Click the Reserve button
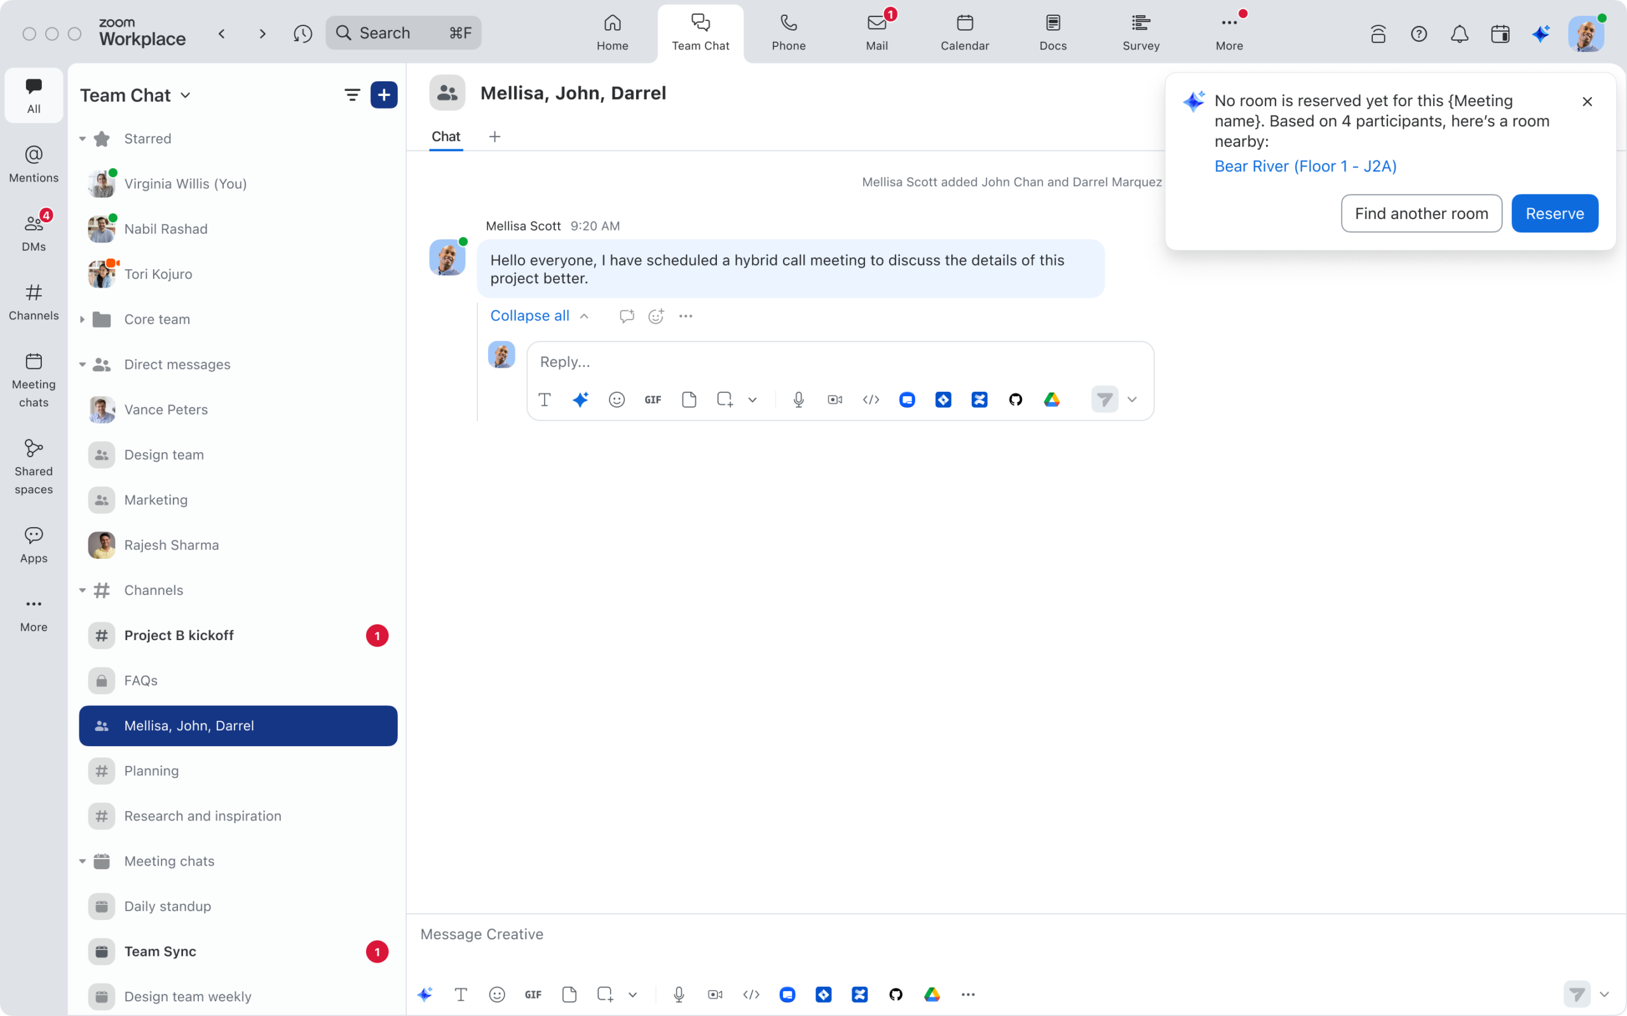 (1554, 214)
